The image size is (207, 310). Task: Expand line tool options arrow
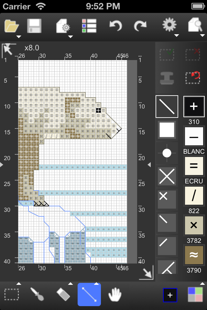(x=96, y=284)
